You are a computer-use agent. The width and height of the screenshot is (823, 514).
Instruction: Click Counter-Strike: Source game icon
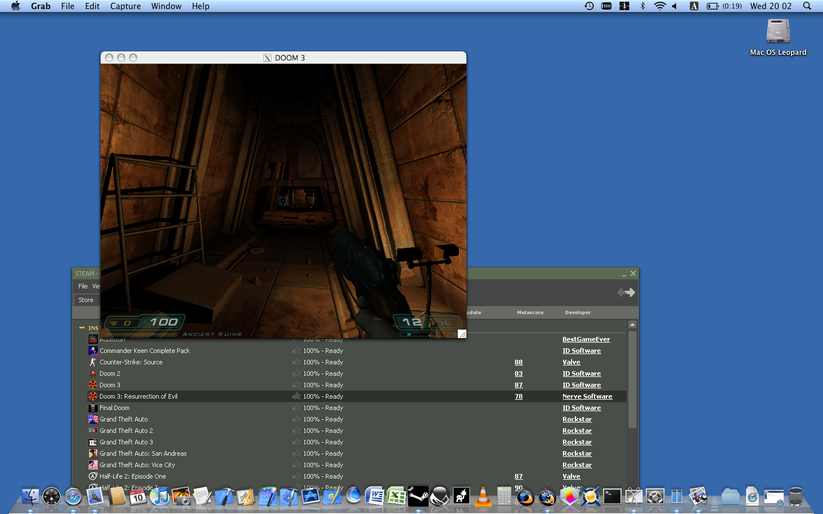[x=93, y=362]
